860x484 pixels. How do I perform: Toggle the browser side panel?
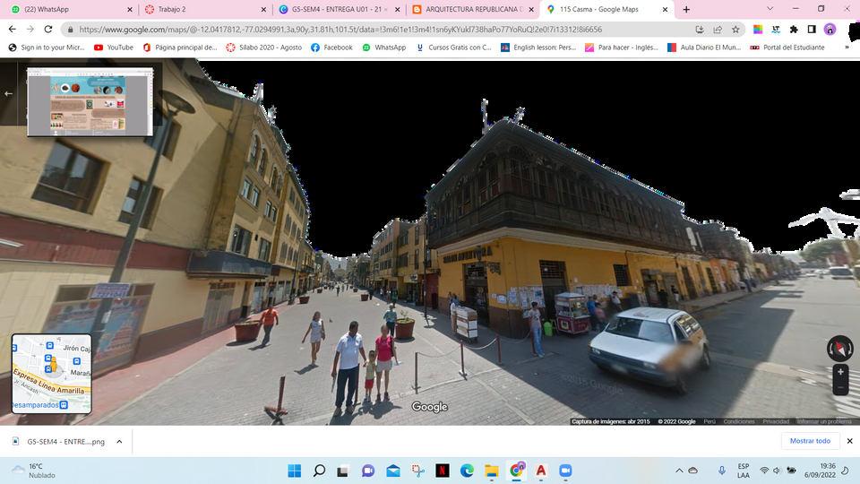point(812,30)
